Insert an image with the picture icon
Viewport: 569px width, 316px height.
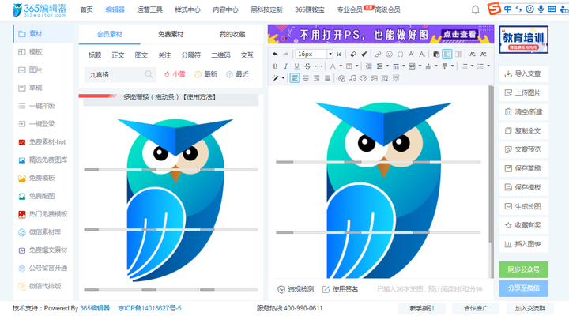pos(374,78)
